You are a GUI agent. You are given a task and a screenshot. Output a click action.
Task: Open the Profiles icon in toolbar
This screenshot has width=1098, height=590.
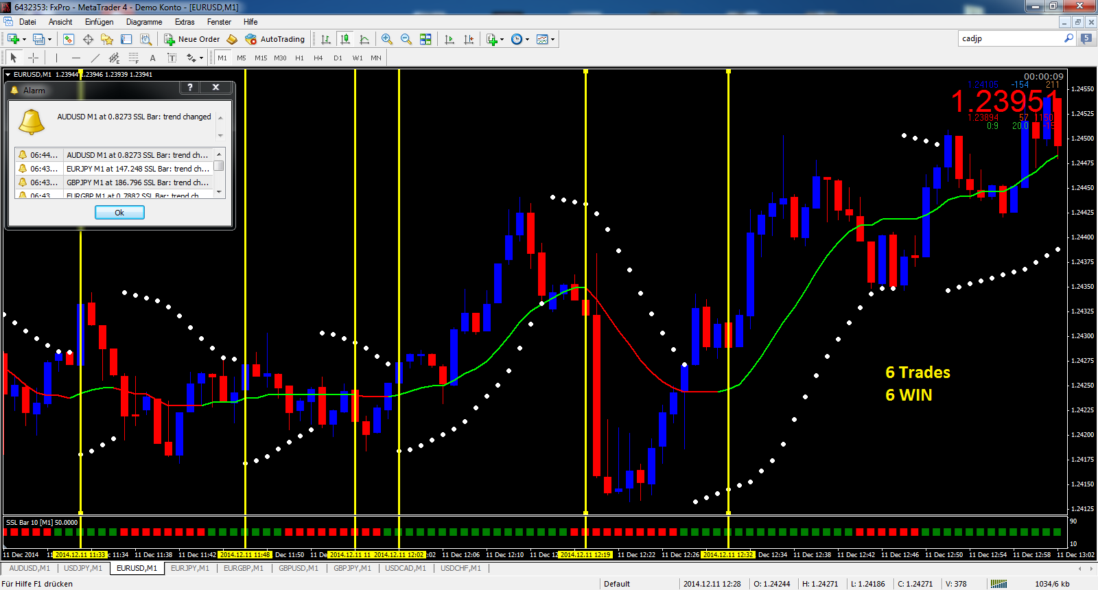coord(39,39)
